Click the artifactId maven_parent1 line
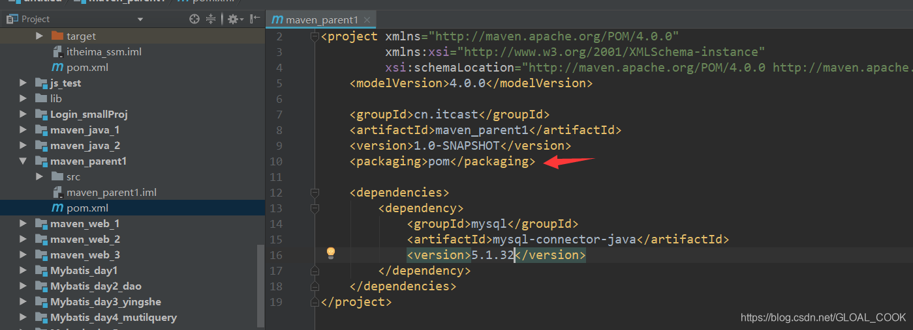Screen dimensions: 913x330 click(486, 130)
